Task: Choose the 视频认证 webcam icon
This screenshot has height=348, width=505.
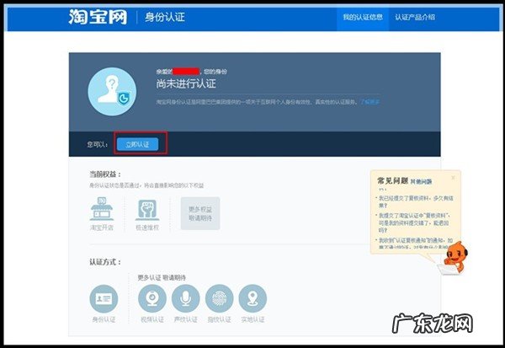Action: point(152,298)
